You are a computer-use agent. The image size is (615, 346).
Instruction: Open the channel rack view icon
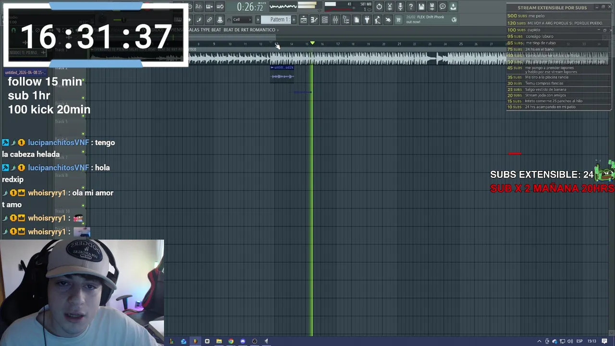(325, 20)
